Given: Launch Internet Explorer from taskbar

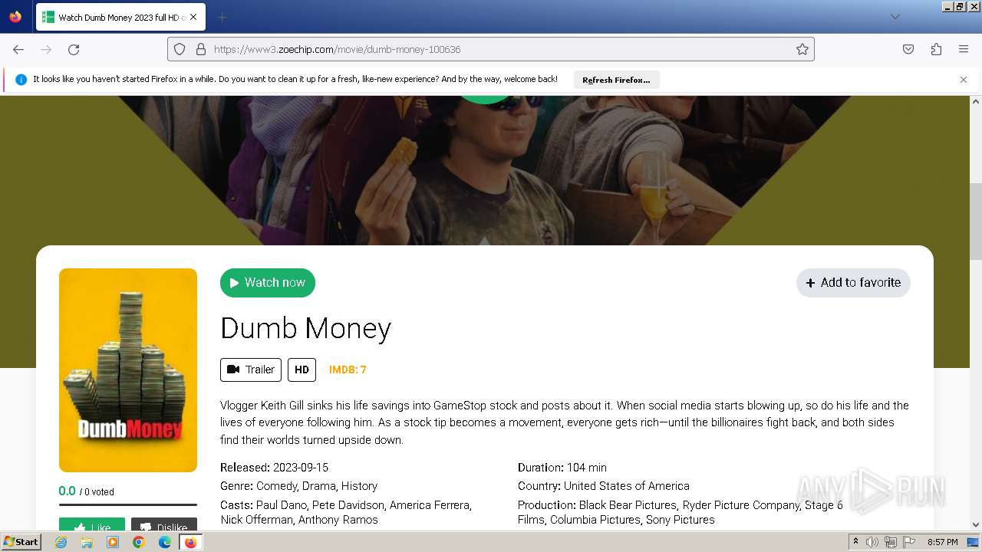Looking at the screenshot, I should point(61,542).
